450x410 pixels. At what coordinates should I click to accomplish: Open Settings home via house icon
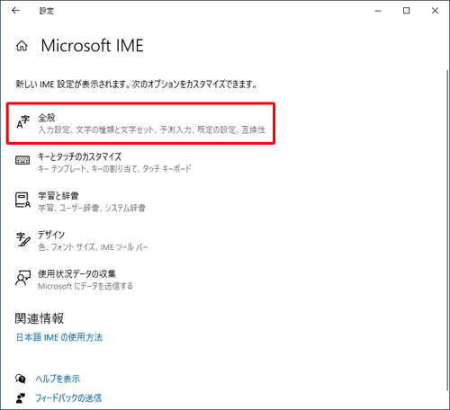pos(22,46)
